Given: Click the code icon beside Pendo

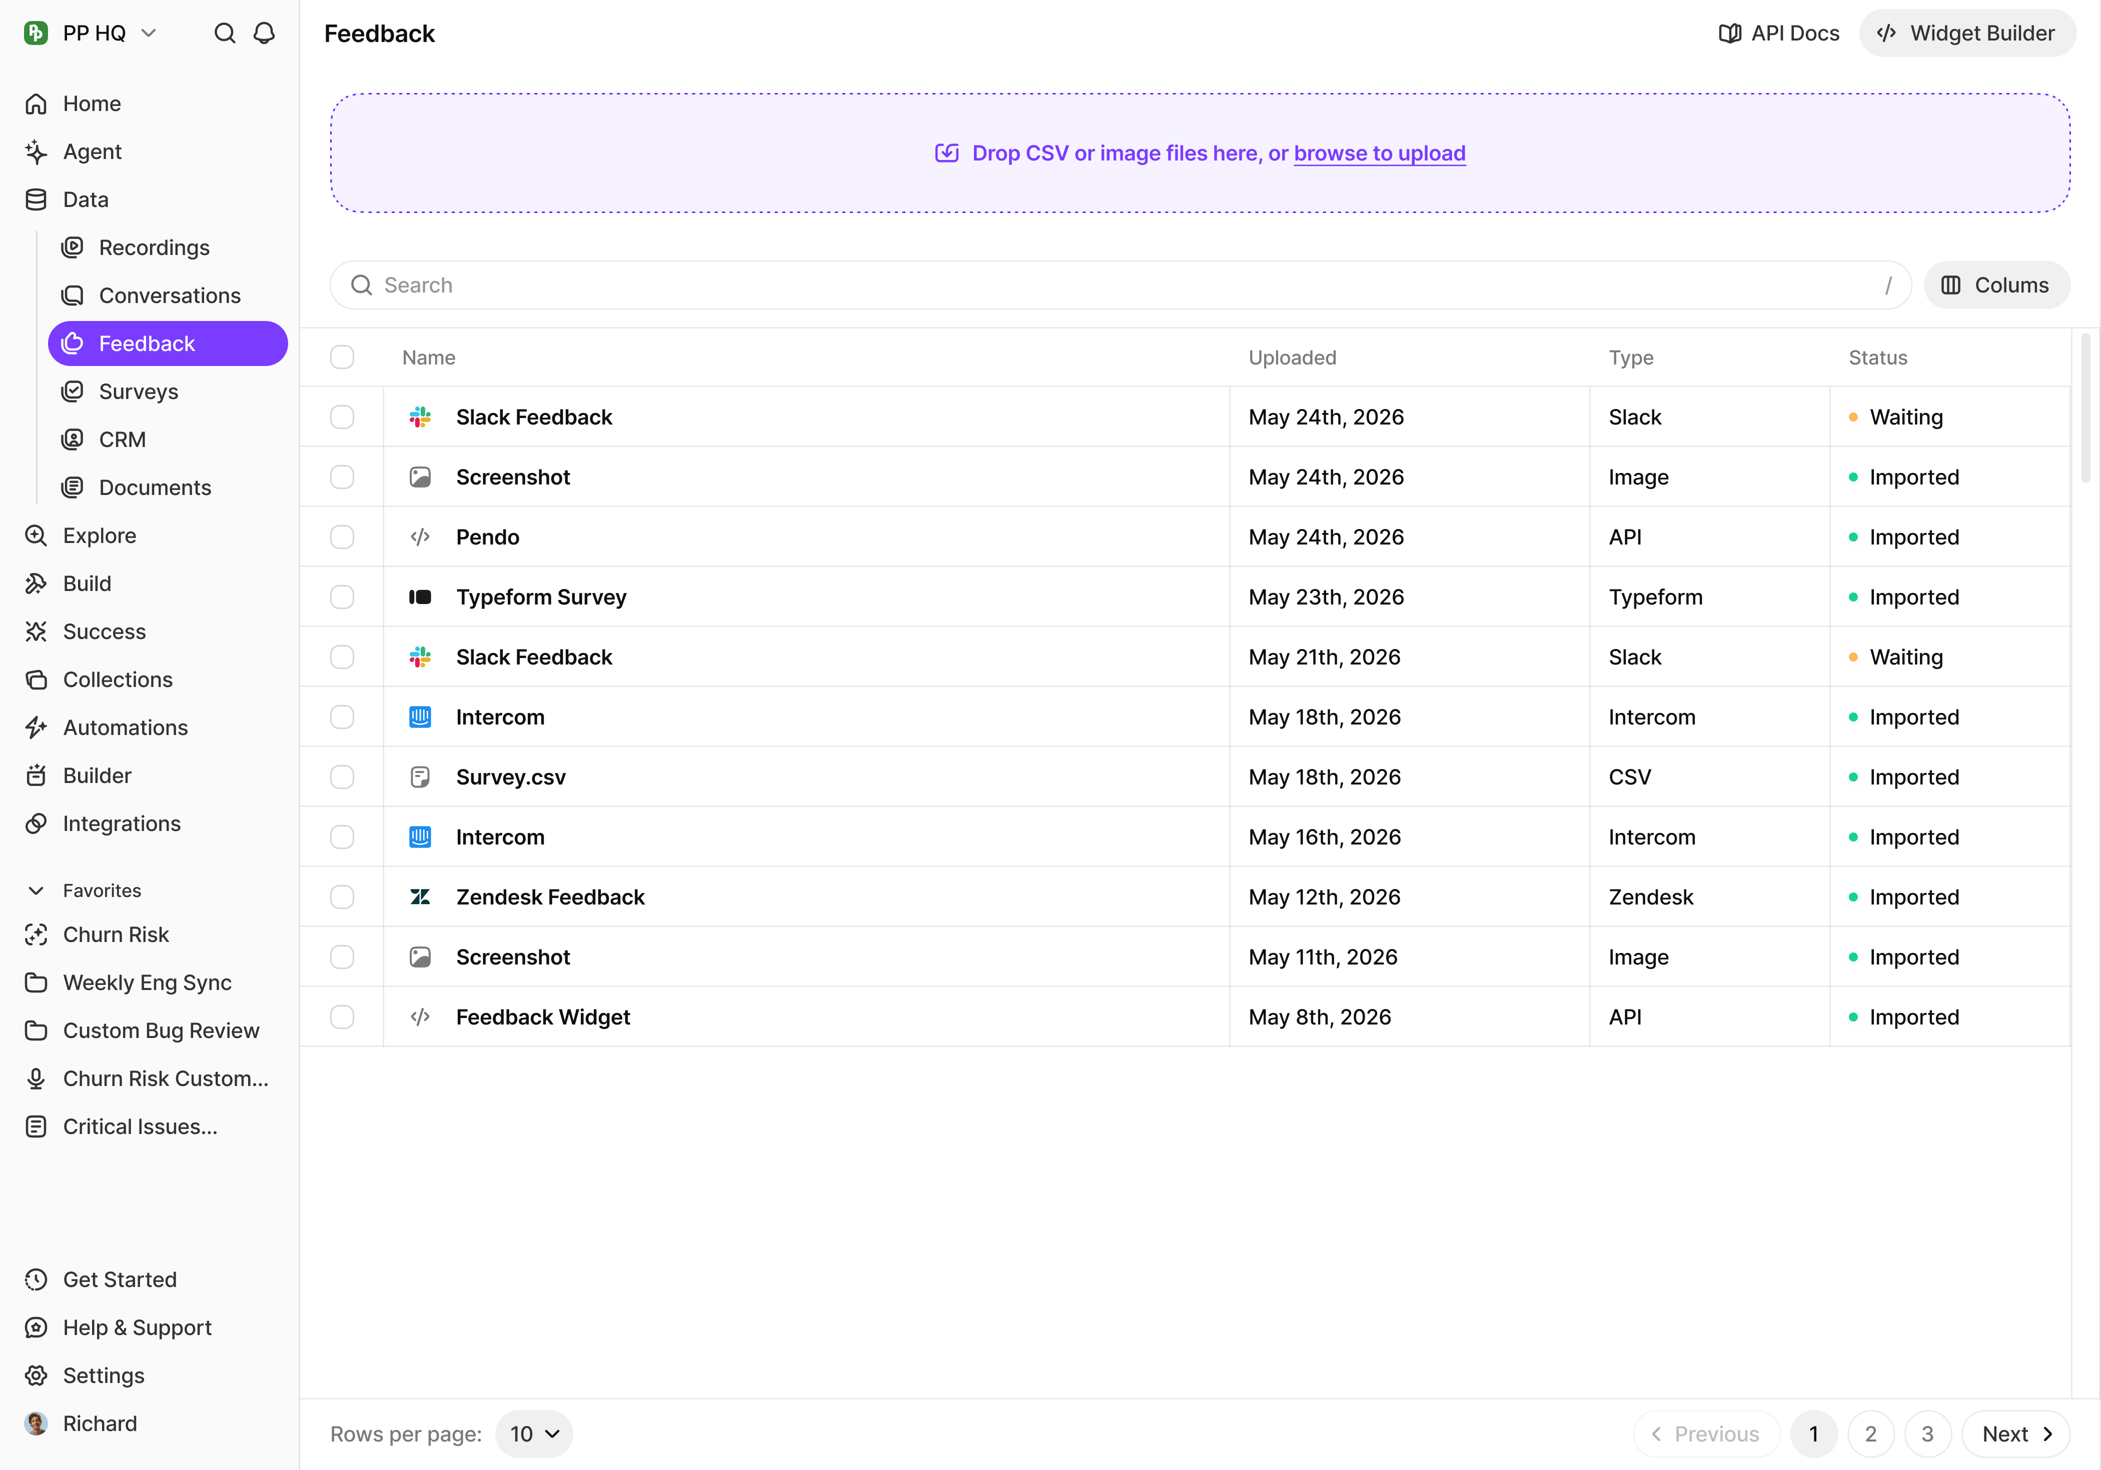Looking at the screenshot, I should (x=420, y=537).
